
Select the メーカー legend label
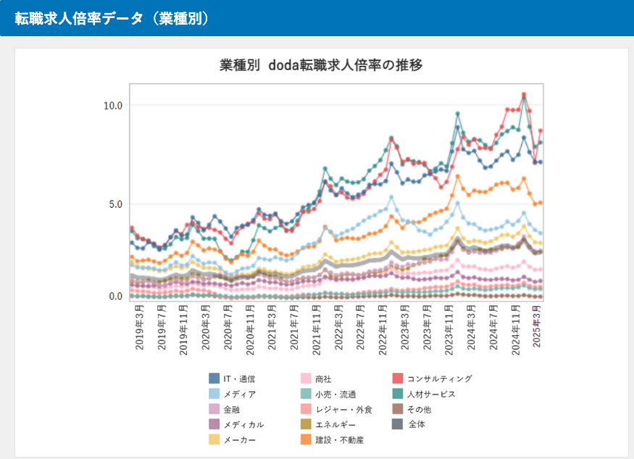click(240, 440)
